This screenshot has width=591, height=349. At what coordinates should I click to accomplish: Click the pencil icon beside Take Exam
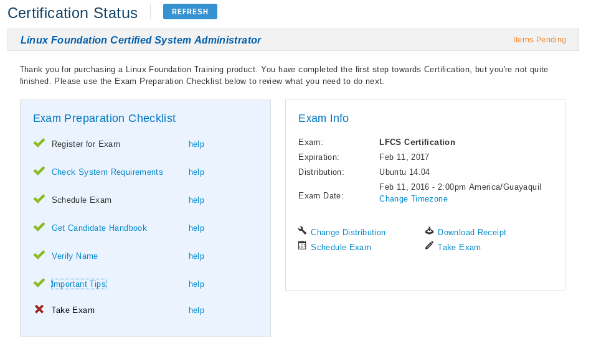429,246
